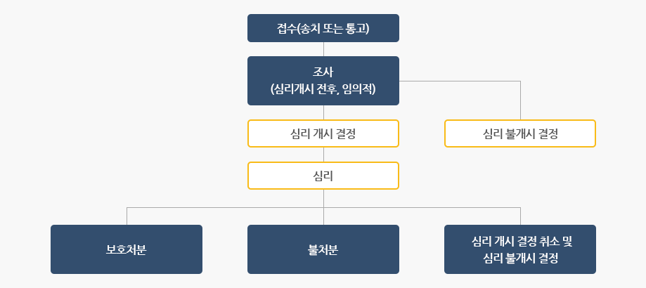Select the 조사 heading text
Image resolution: width=646 pixels, height=288 pixels.
(x=323, y=72)
